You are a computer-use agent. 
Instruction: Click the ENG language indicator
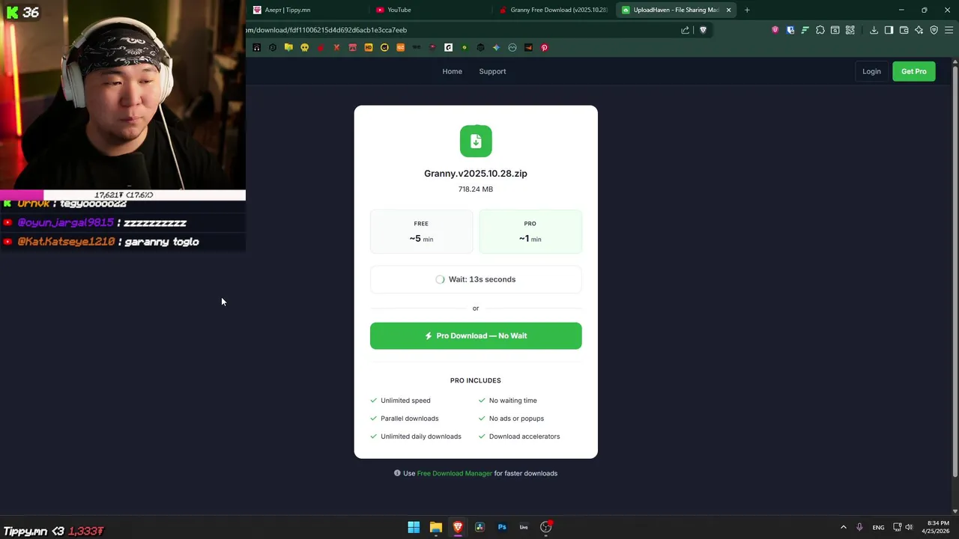click(878, 527)
